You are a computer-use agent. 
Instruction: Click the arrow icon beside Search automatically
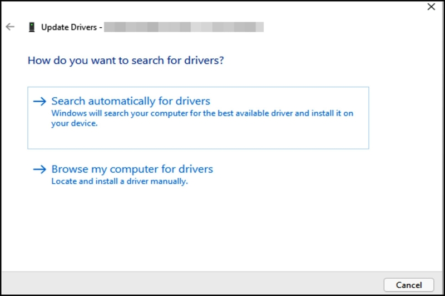[x=39, y=102]
